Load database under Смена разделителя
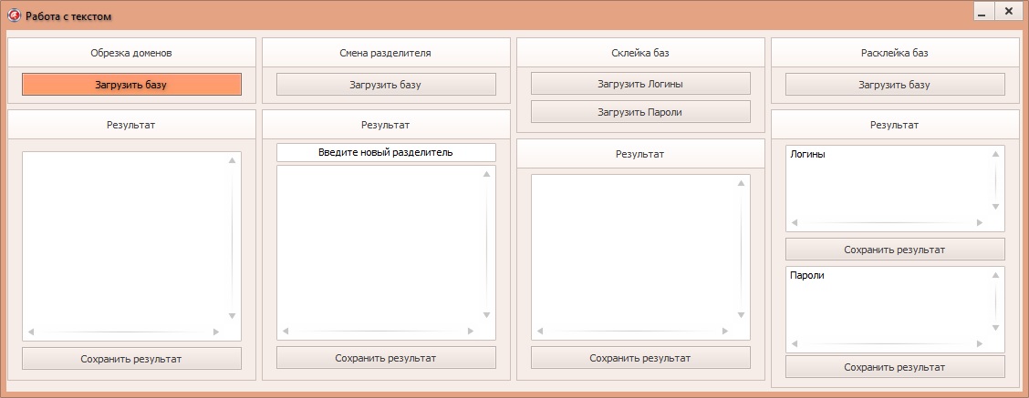The image size is (1029, 398). pyautogui.click(x=386, y=85)
